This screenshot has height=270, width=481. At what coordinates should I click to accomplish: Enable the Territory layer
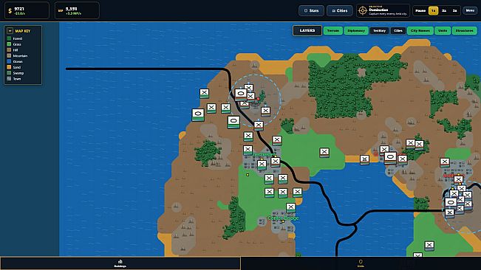pyautogui.click(x=380, y=30)
